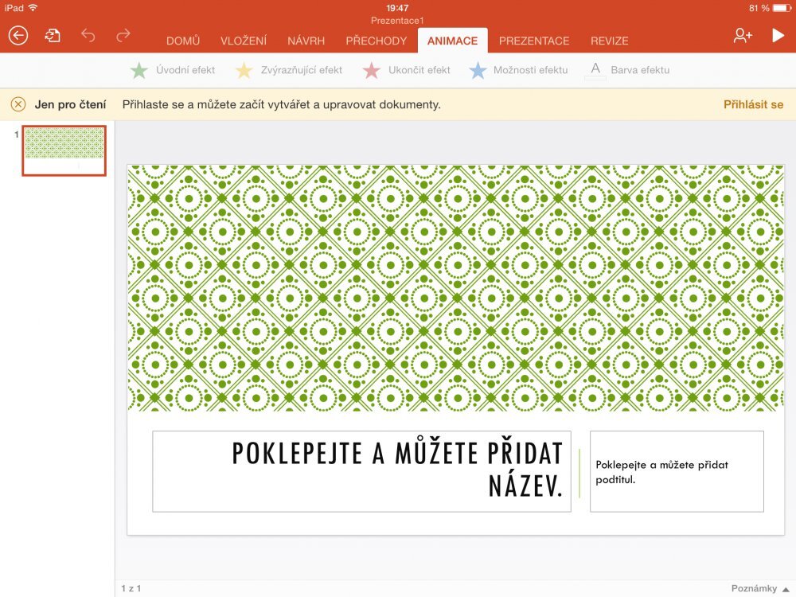Viewport: 796px width, 597px height.
Task: Undo the last action
Action: click(88, 35)
